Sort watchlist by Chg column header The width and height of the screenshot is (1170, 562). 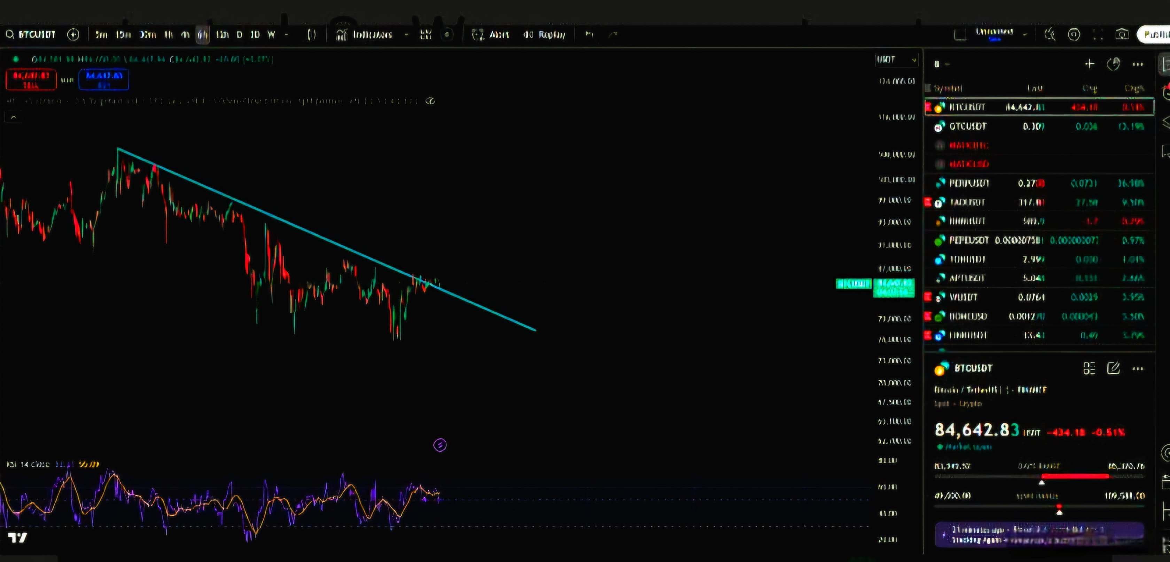1090,88
